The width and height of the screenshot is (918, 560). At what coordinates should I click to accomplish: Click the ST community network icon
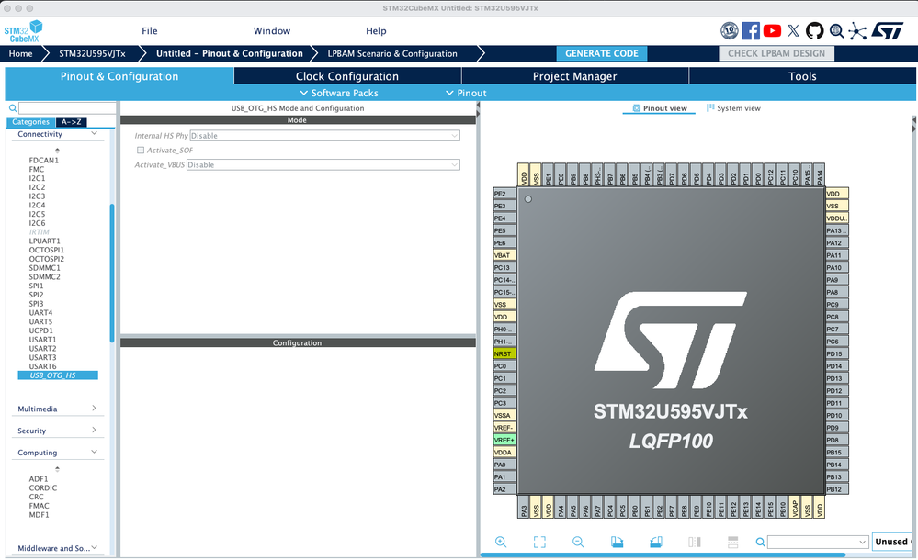[857, 31]
